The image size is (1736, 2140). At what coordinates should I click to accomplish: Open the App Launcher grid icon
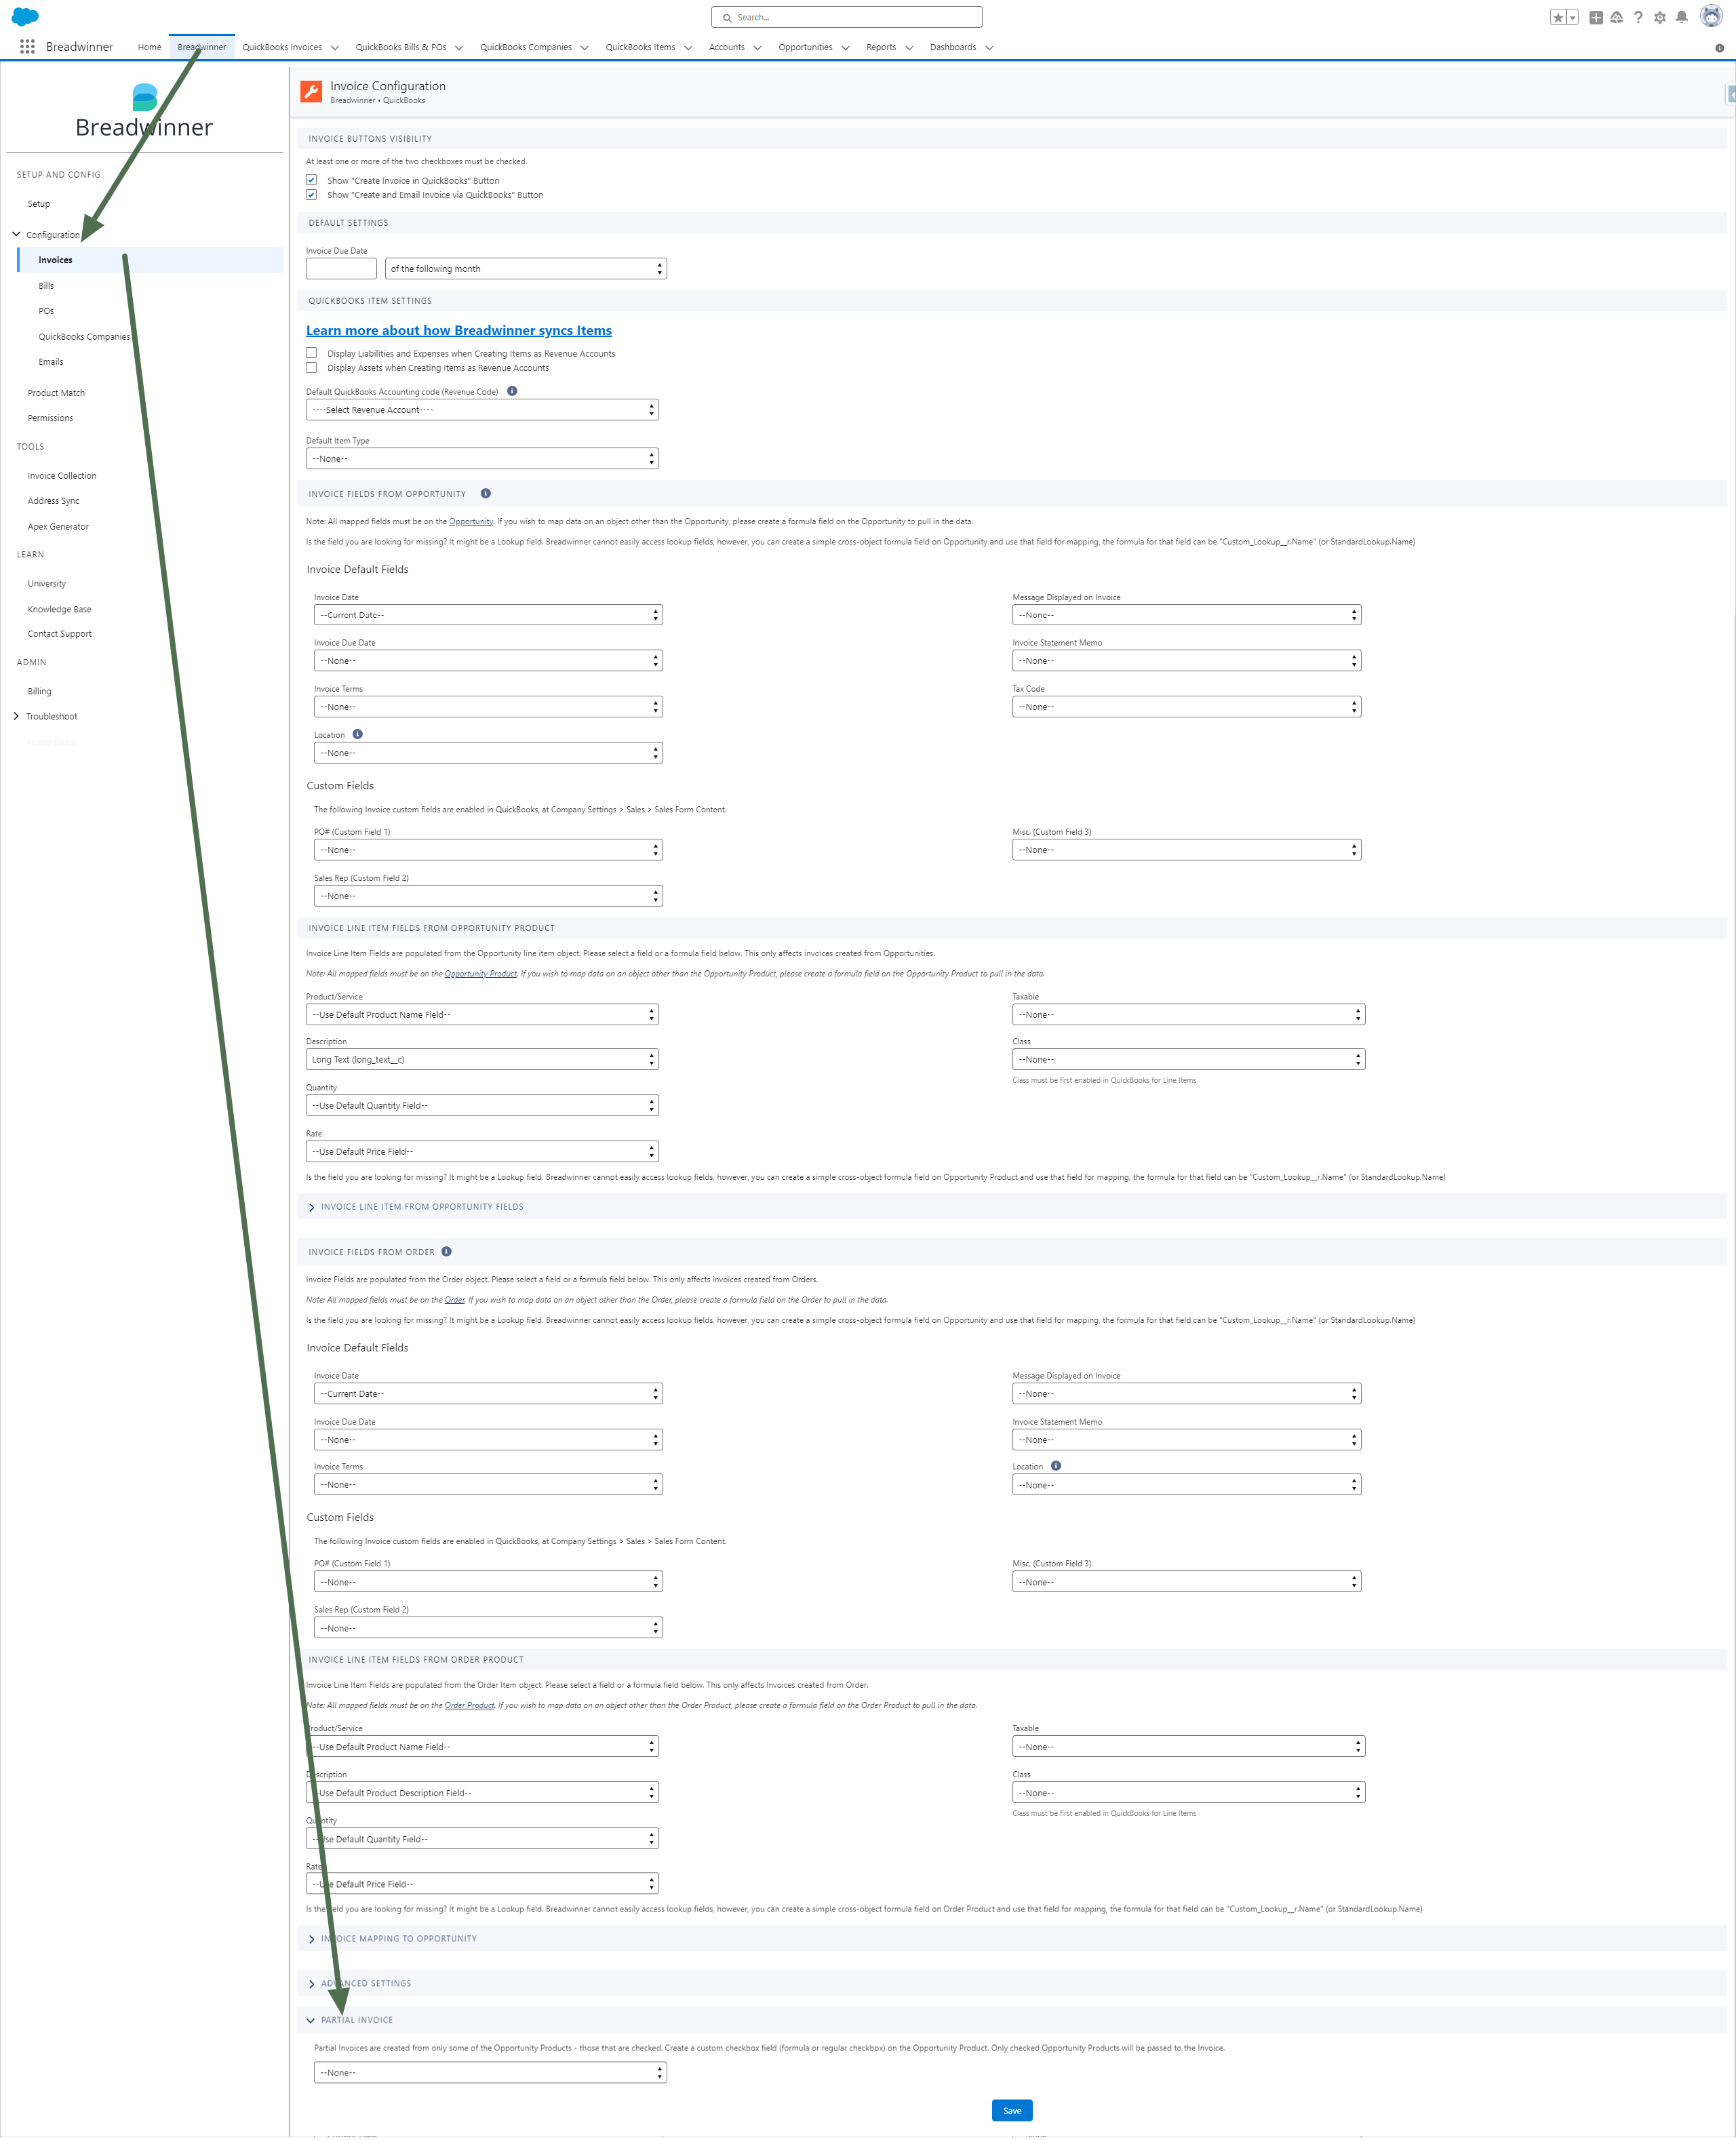tap(27, 47)
